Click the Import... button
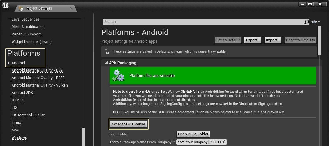This screenshot has width=329, height=146. (273, 40)
